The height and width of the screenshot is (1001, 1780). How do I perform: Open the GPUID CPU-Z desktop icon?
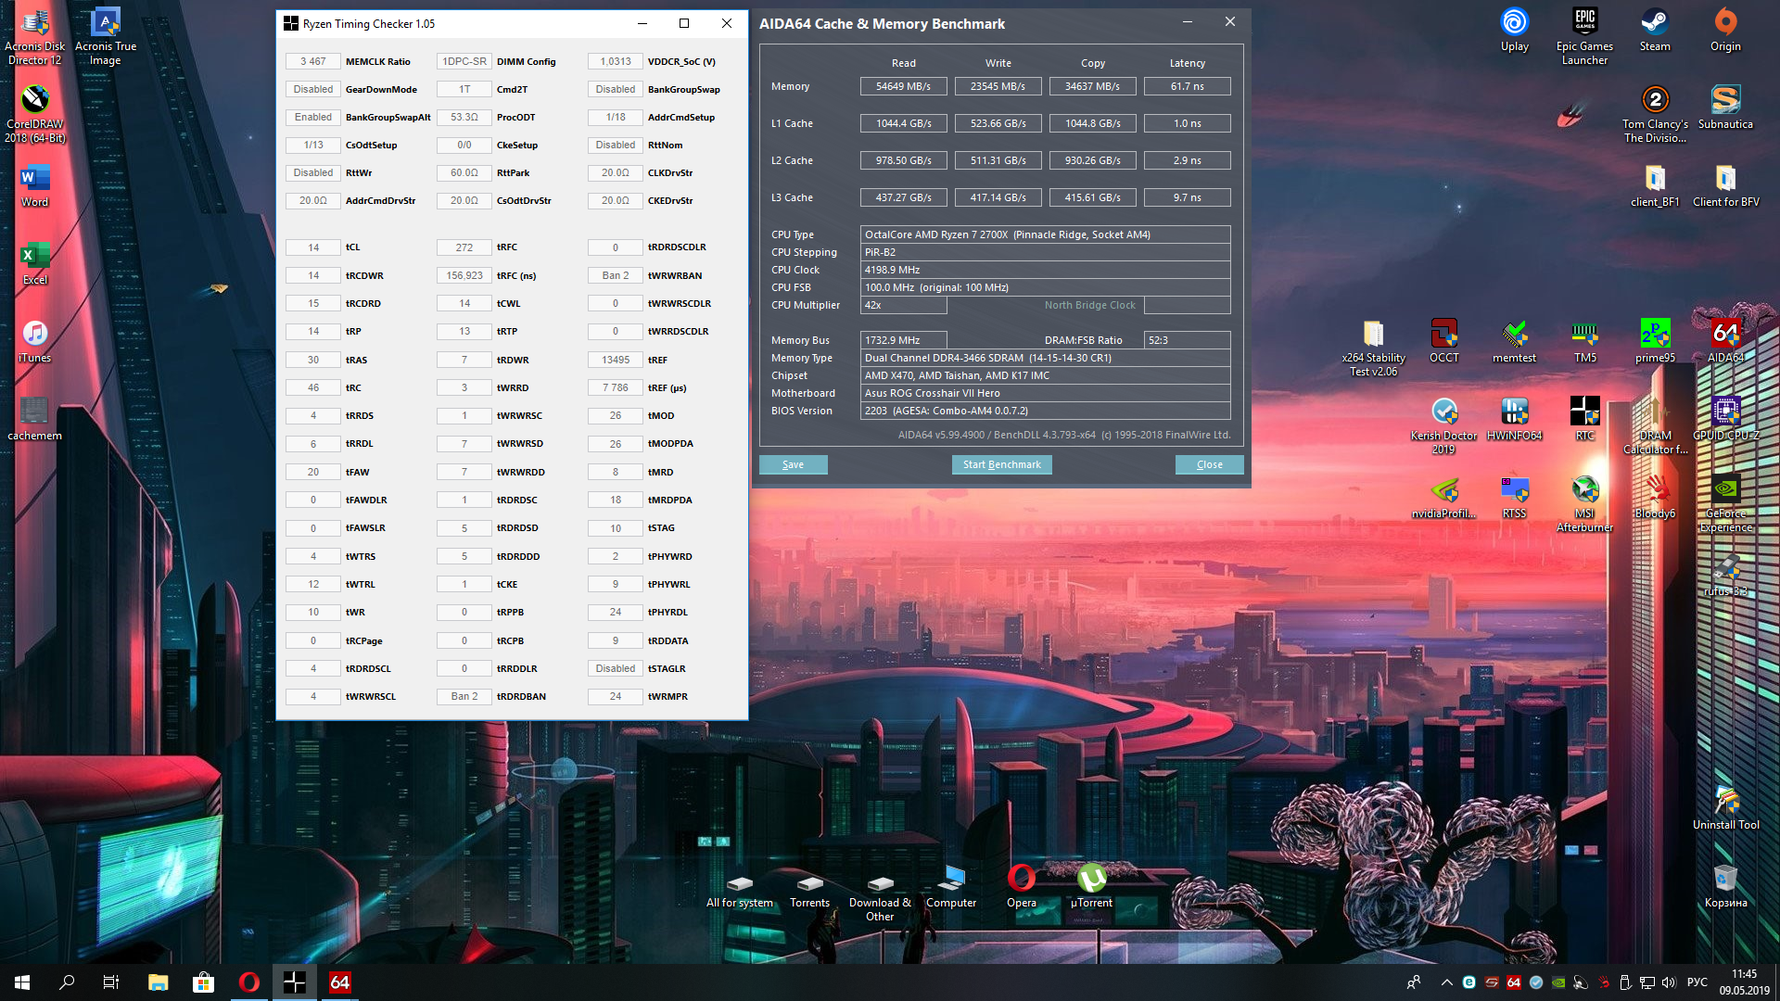1725,412
